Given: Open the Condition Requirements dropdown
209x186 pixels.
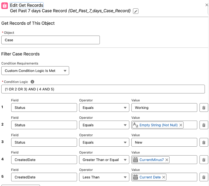Looking at the screenshot, I should (35, 71).
